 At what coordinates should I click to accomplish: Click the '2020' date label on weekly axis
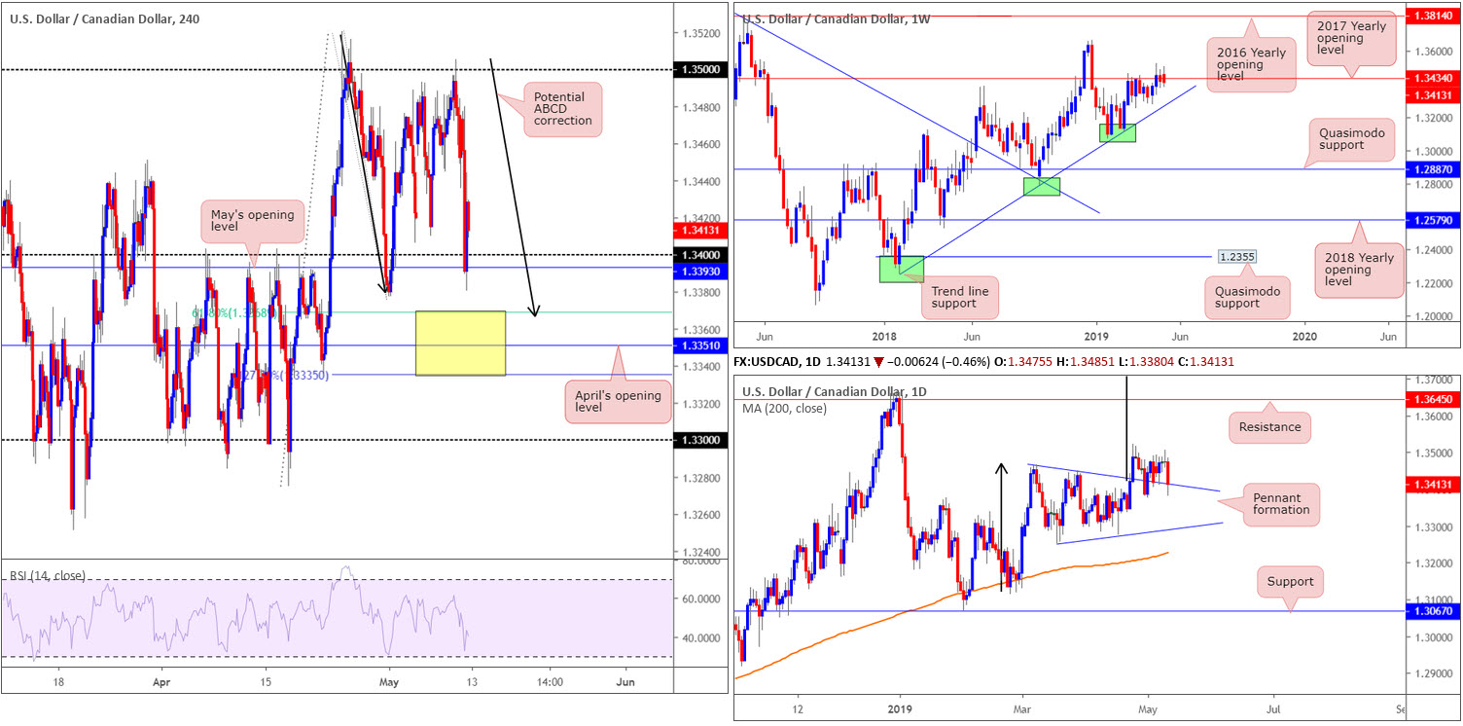click(1303, 336)
